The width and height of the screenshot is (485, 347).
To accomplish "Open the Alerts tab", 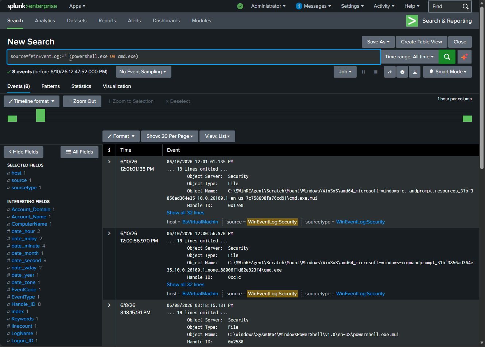I will point(134,21).
